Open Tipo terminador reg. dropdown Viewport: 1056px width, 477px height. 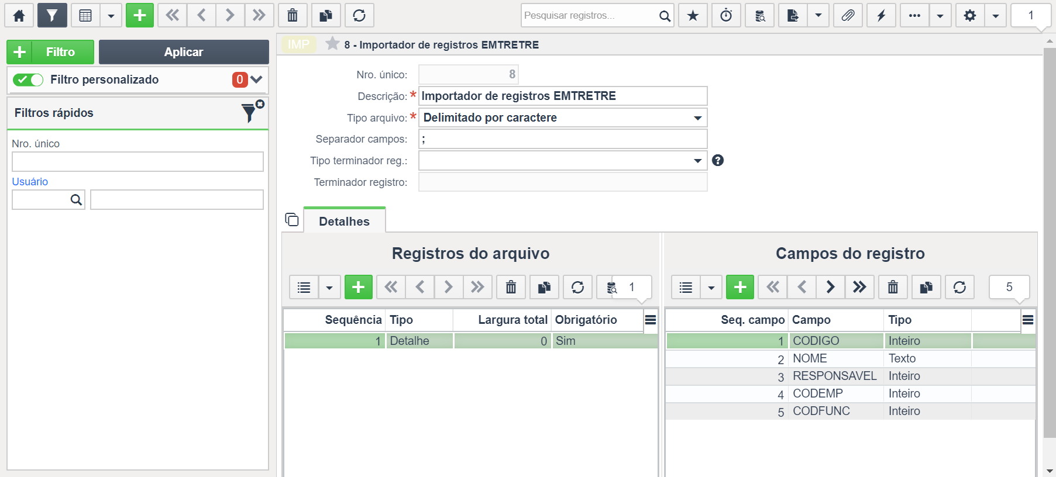[x=563, y=161]
